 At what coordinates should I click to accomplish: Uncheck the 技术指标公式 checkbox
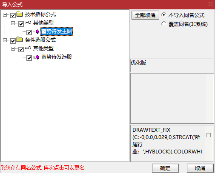(13, 15)
